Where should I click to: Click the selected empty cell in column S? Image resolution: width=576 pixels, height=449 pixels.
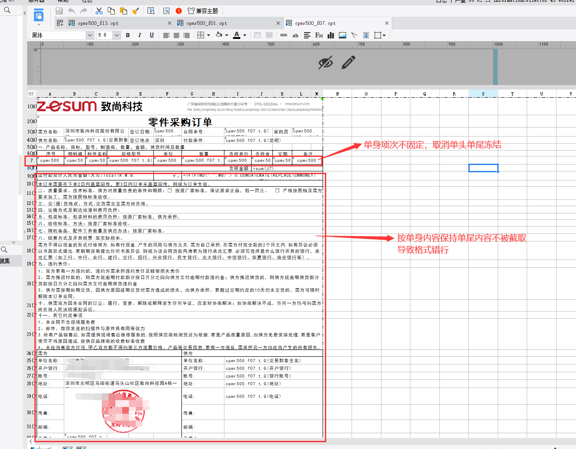click(x=483, y=168)
